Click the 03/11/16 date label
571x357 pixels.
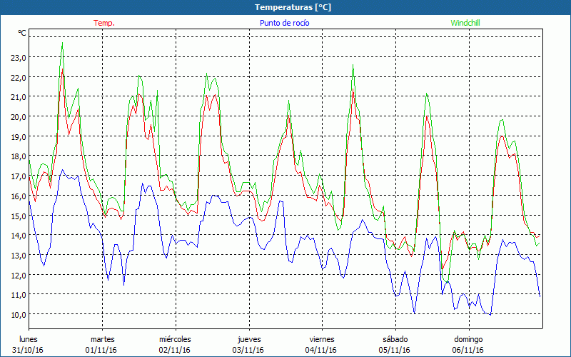click(248, 350)
